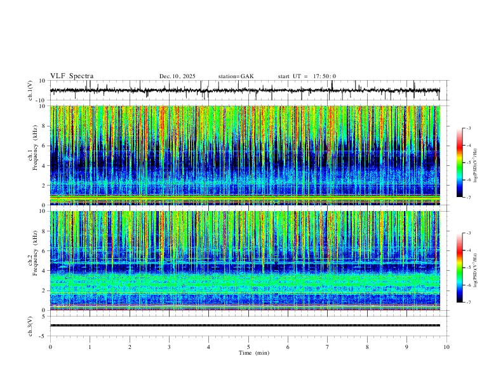The height and width of the screenshot is (389, 503).
Task: Click time axis tick label "1"
Action: pos(90,347)
